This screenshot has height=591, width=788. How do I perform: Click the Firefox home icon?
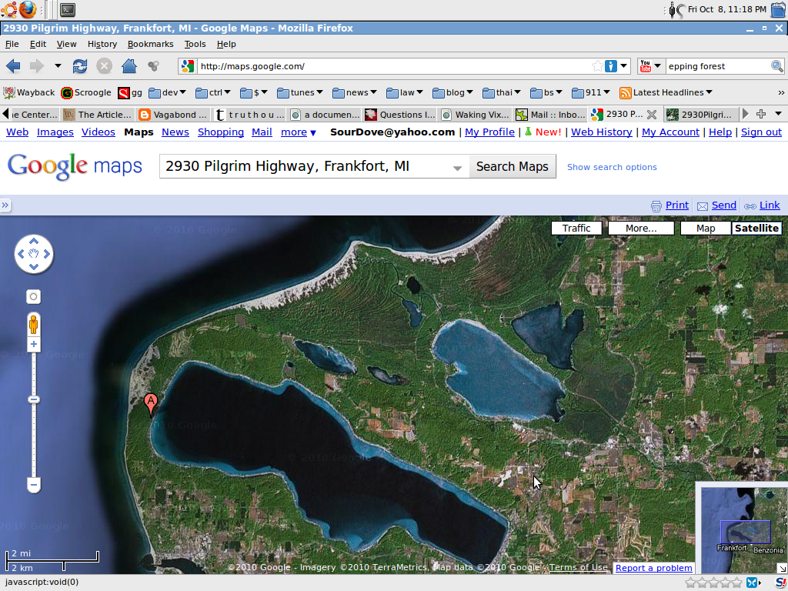tap(129, 66)
